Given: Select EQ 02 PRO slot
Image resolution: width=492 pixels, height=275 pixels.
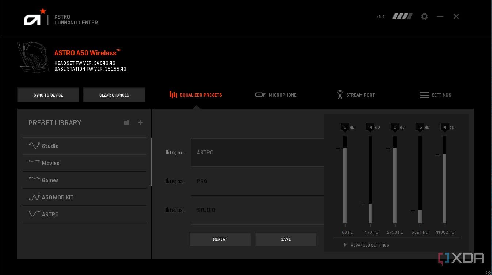Looking at the screenshot, I should tap(258, 181).
